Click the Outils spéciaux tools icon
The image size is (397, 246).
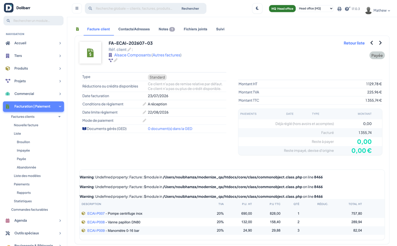click(8, 233)
